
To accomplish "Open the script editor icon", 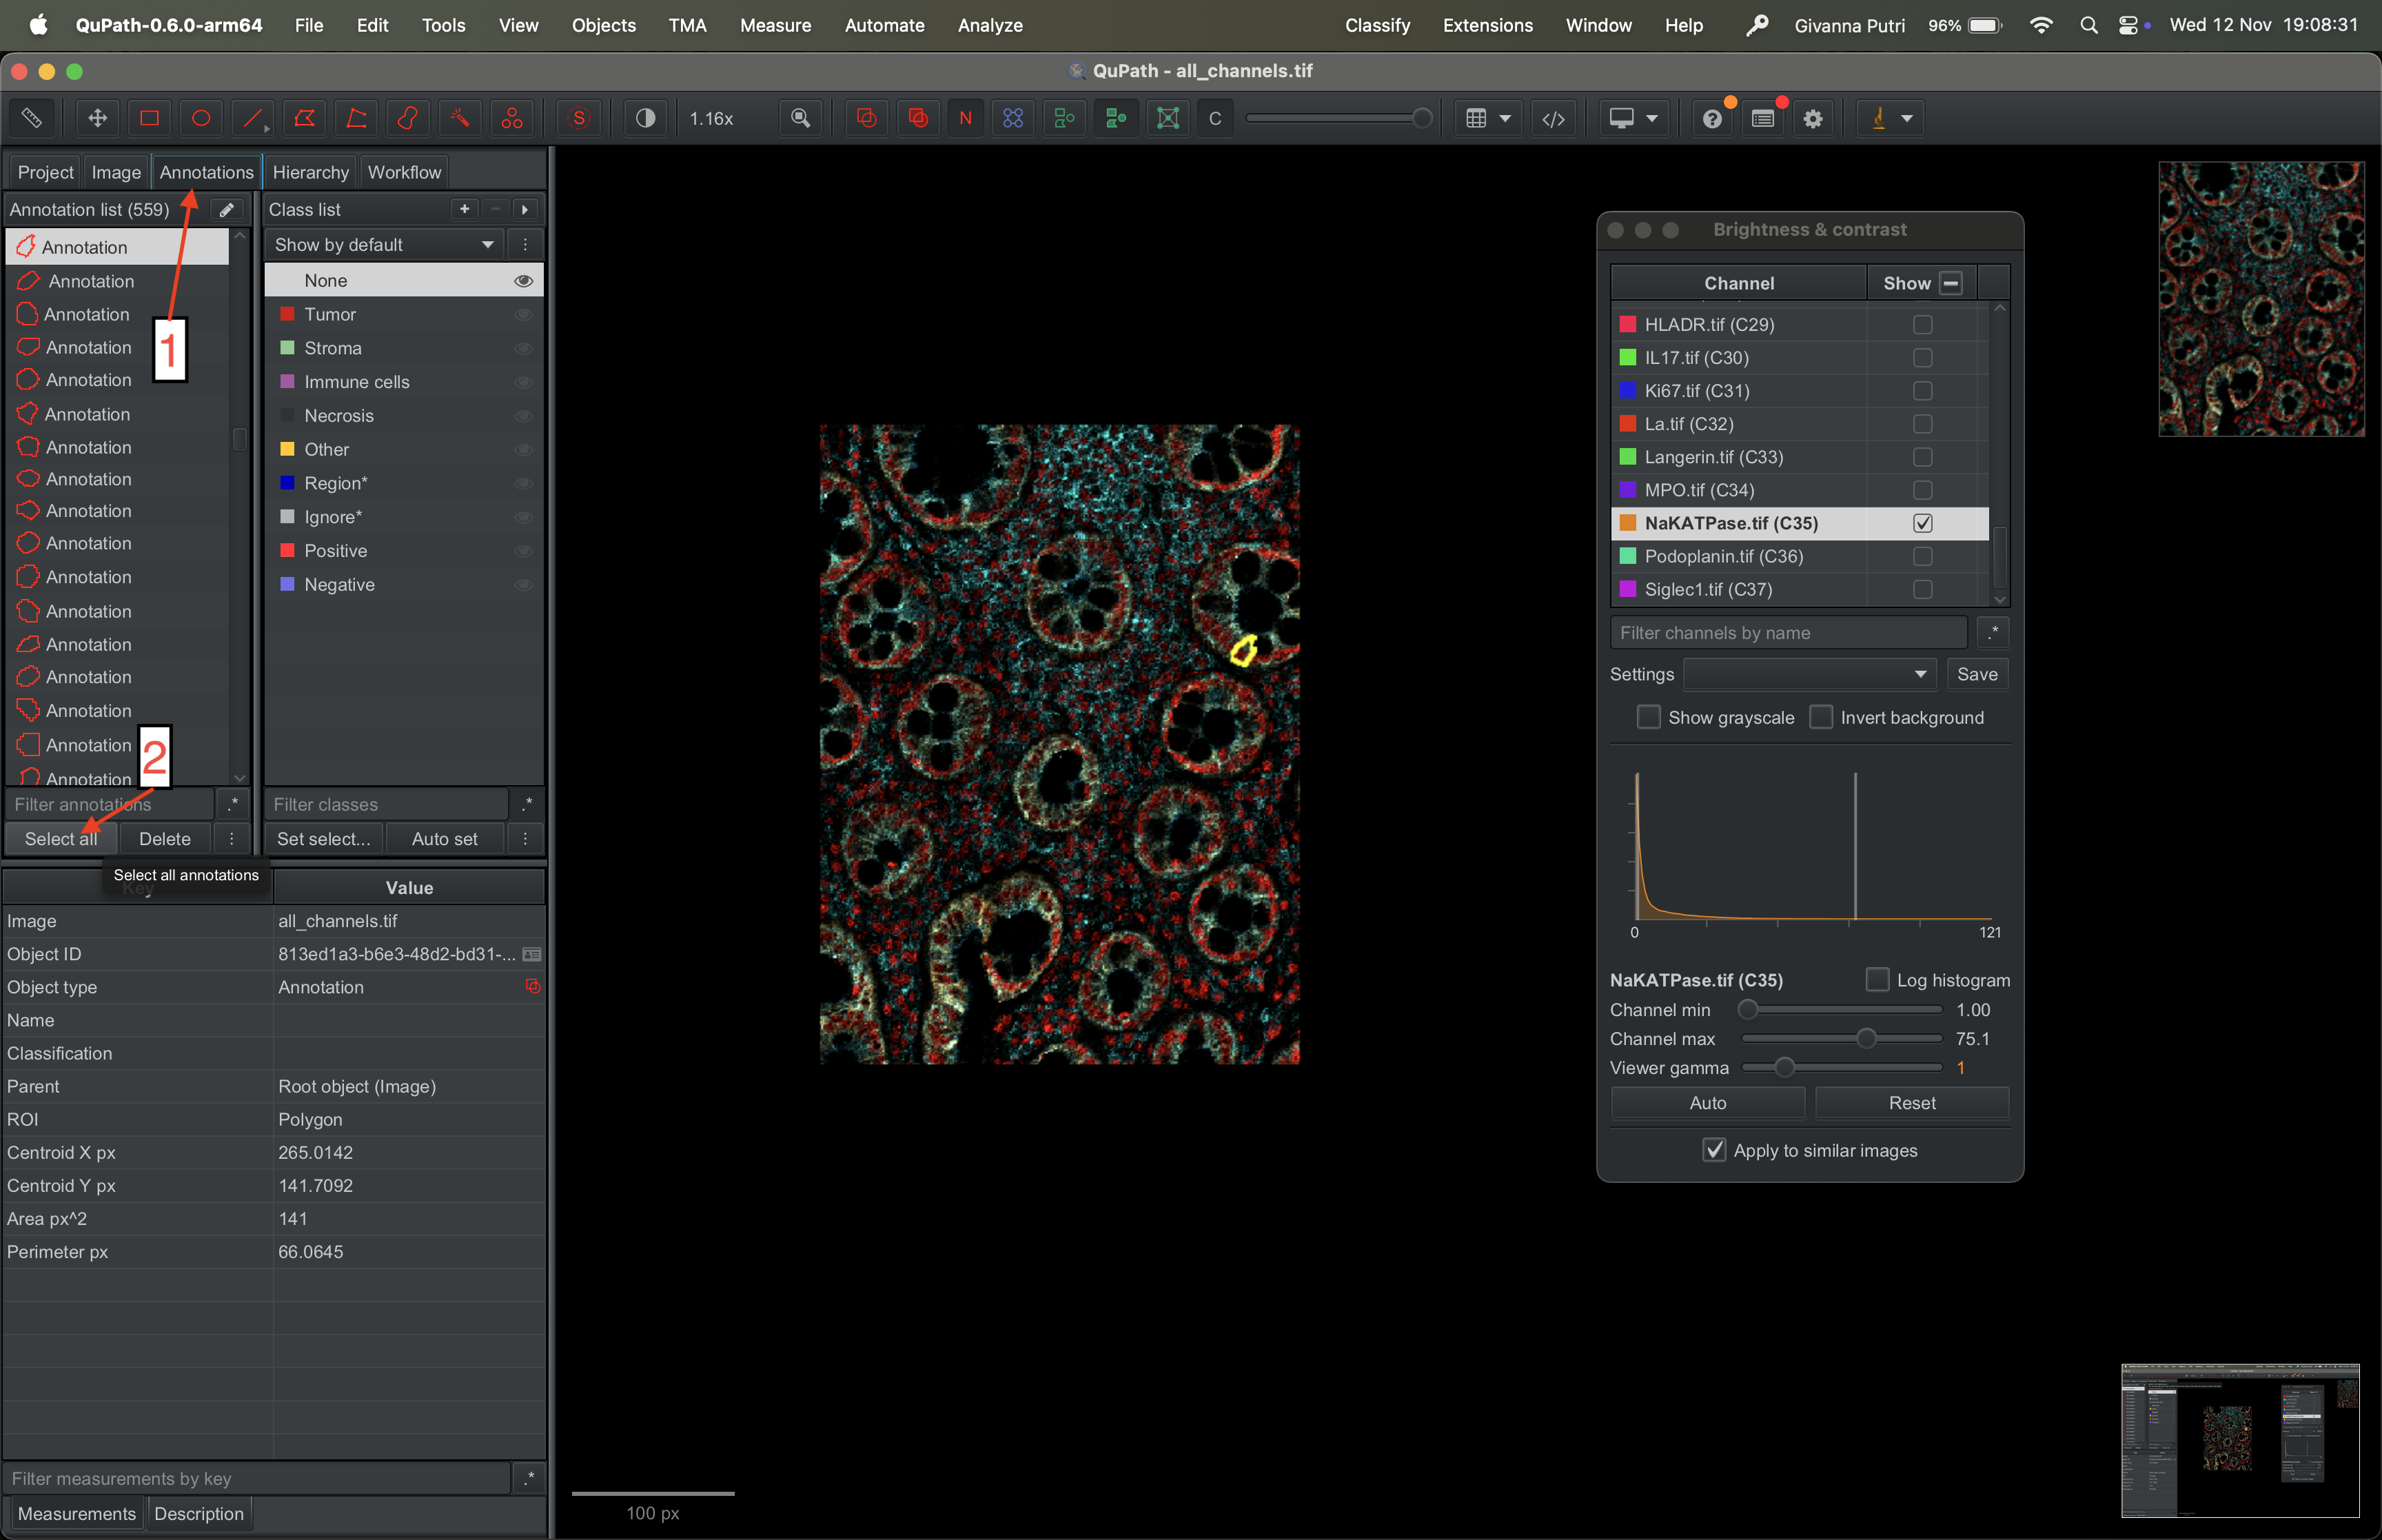I will [1552, 118].
